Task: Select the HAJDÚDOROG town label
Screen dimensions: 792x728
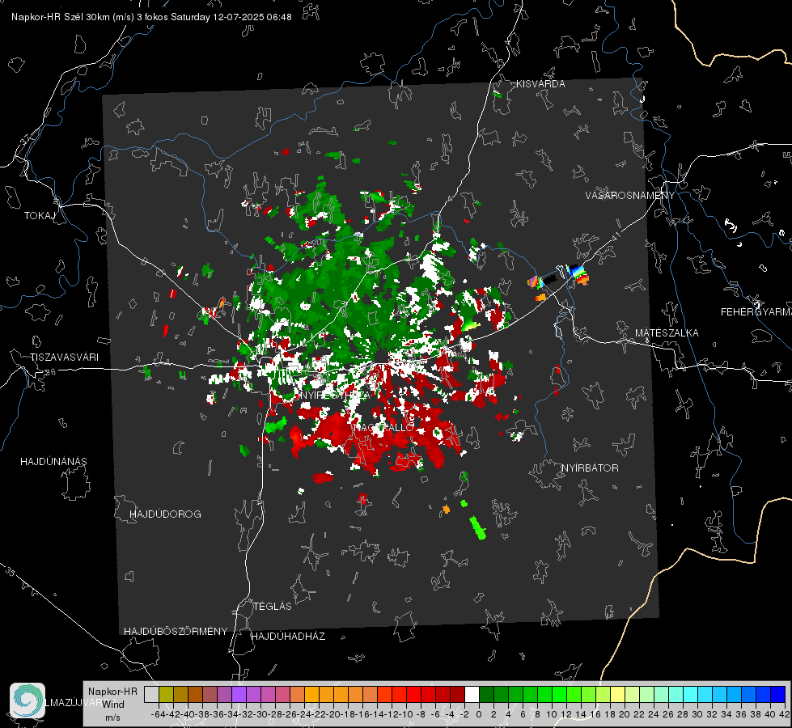Action: [x=165, y=514]
